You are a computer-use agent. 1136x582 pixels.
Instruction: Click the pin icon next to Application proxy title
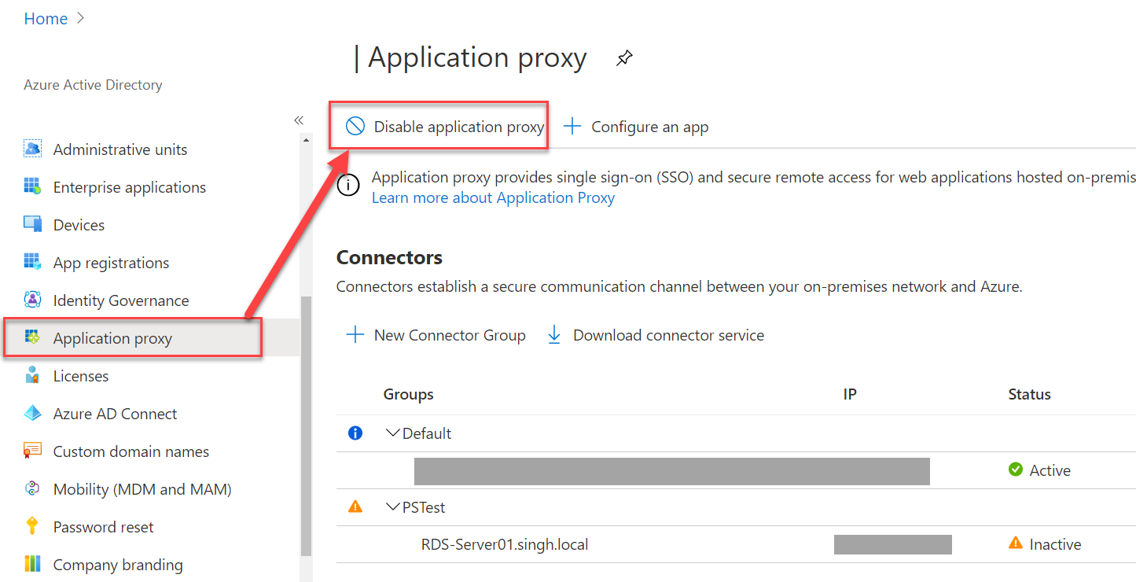pyautogui.click(x=624, y=58)
